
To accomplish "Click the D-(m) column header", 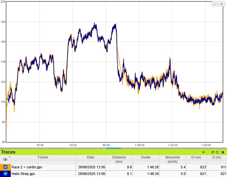I will (x=217, y=158).
